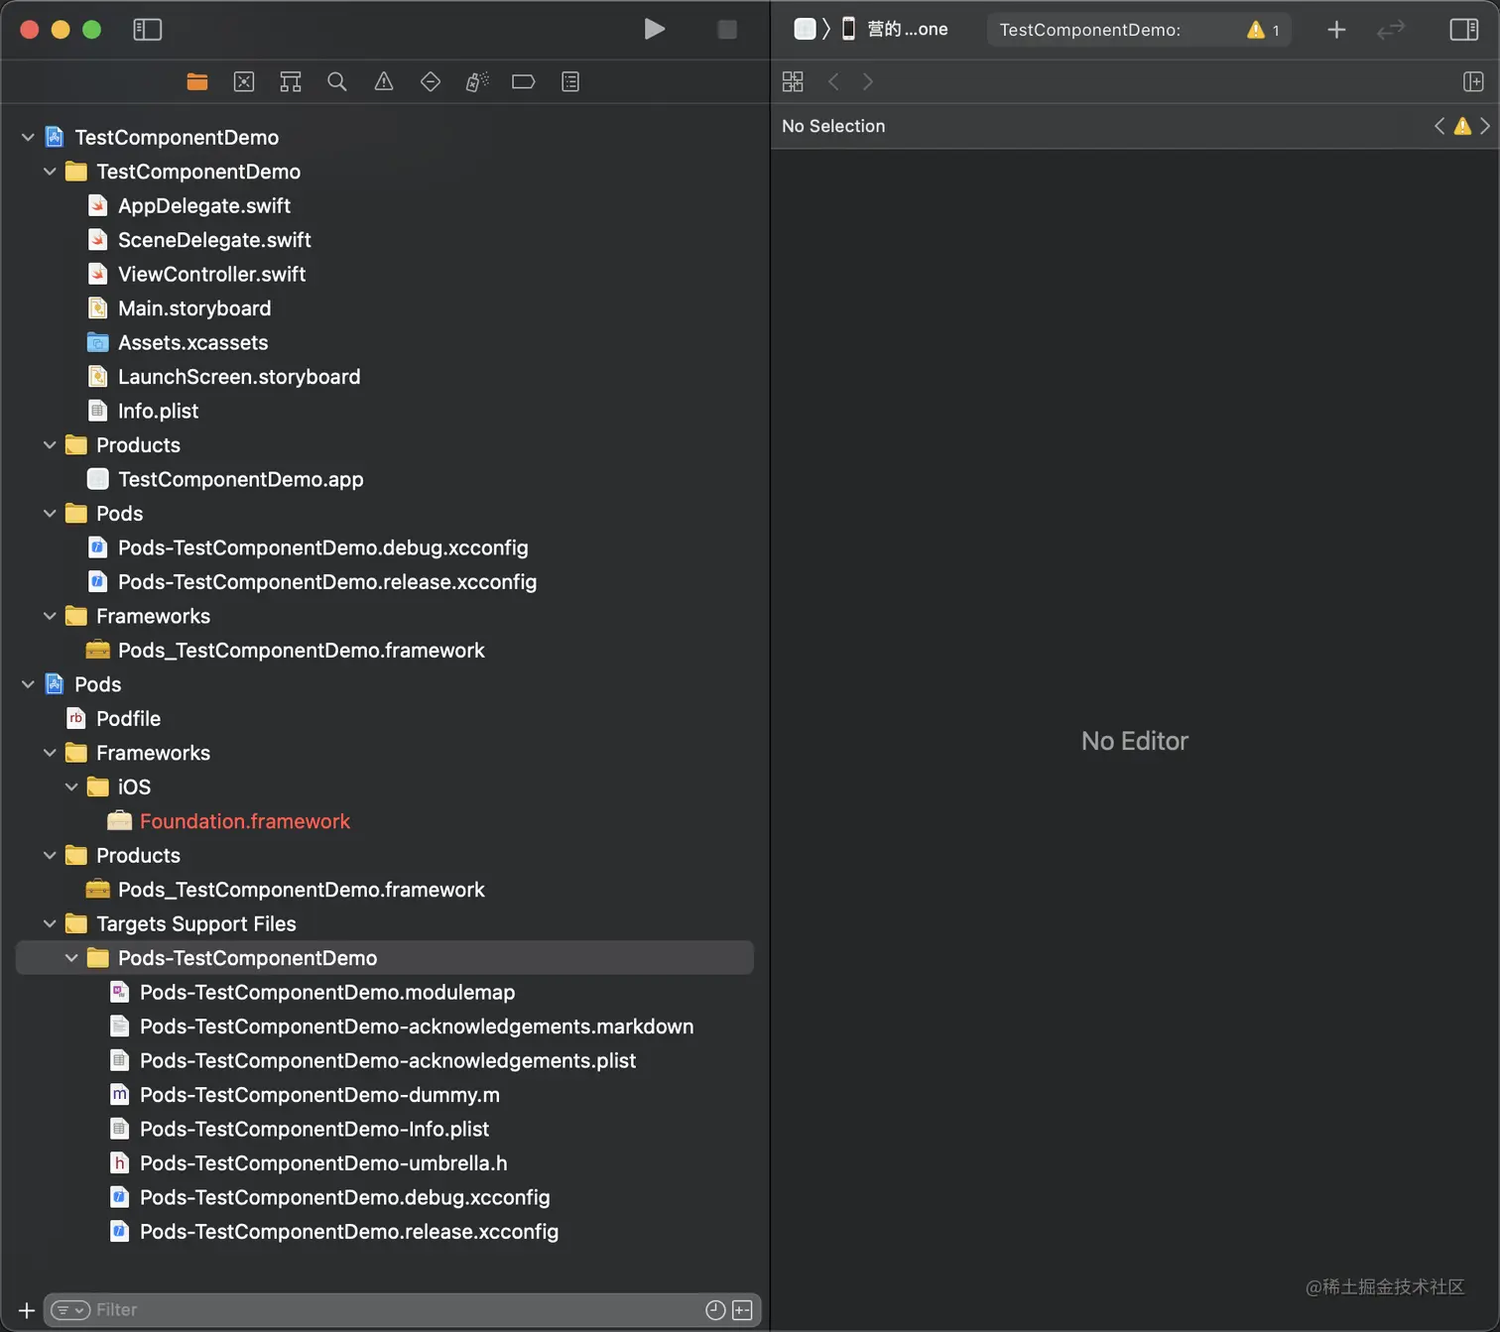Open the Project navigator folder icon

point(197,82)
